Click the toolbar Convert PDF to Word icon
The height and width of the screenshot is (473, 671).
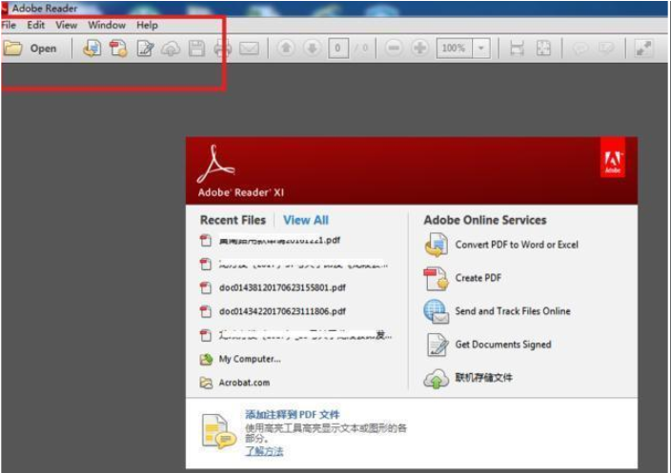click(x=92, y=49)
